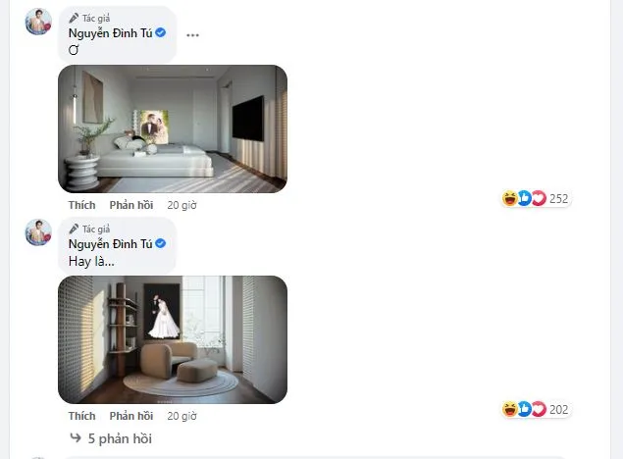Image resolution: width=623 pixels, height=459 pixels.
Task: View reaction emojis with count 252
Action: [536, 198]
